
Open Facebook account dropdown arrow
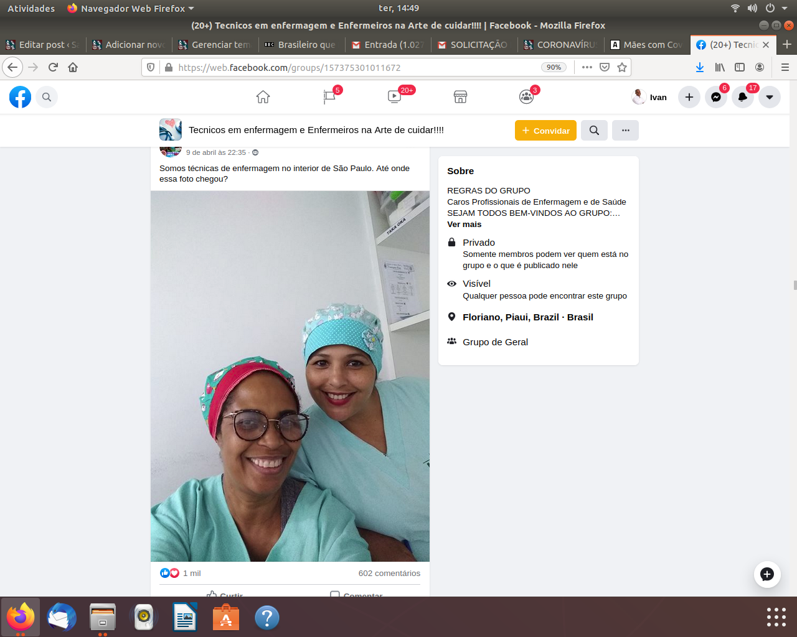pyautogui.click(x=770, y=97)
